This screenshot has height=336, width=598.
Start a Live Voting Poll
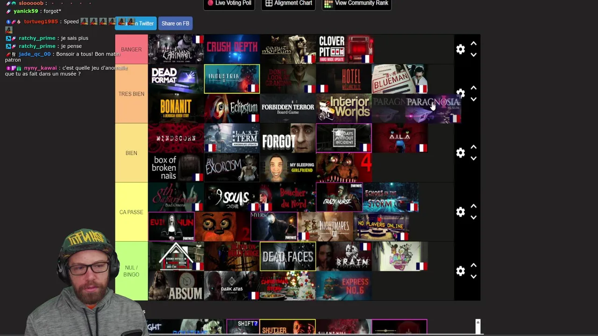point(230,4)
